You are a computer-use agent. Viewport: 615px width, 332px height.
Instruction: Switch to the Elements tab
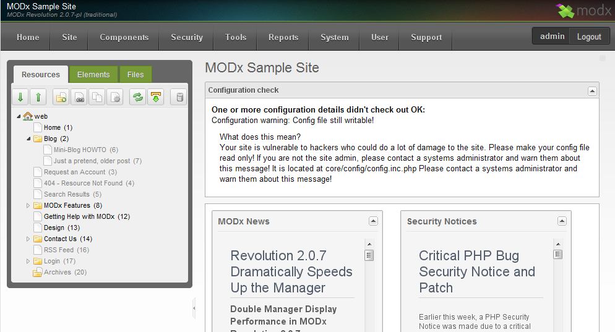(x=93, y=74)
